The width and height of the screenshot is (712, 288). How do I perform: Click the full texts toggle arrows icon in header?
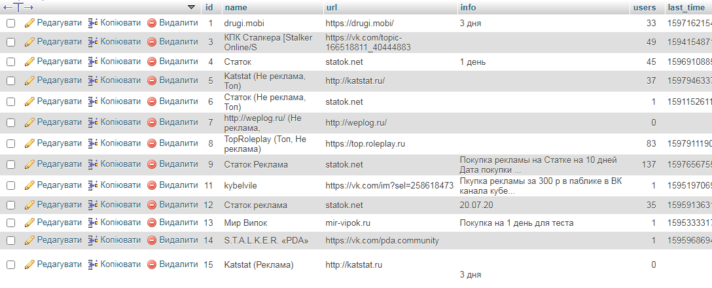(18, 7)
